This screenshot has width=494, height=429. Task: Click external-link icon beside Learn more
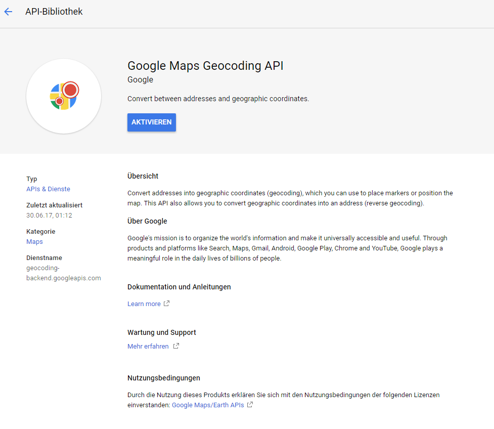[x=167, y=304]
